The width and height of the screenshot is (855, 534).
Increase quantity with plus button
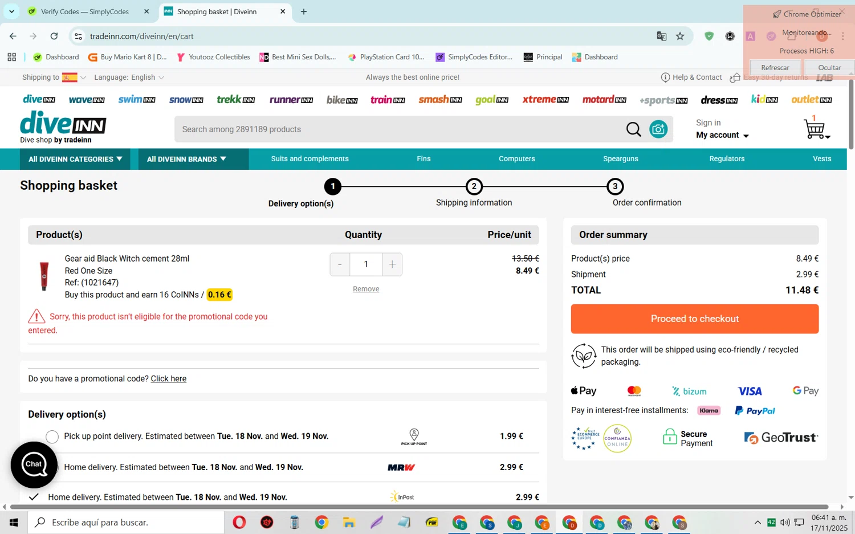(392, 264)
